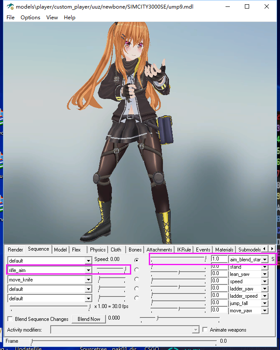Switch to the Cloth tab
280x350 pixels.
[x=116, y=250]
